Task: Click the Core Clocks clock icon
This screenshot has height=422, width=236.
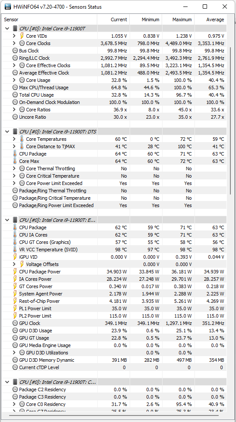Action: click(x=22, y=43)
